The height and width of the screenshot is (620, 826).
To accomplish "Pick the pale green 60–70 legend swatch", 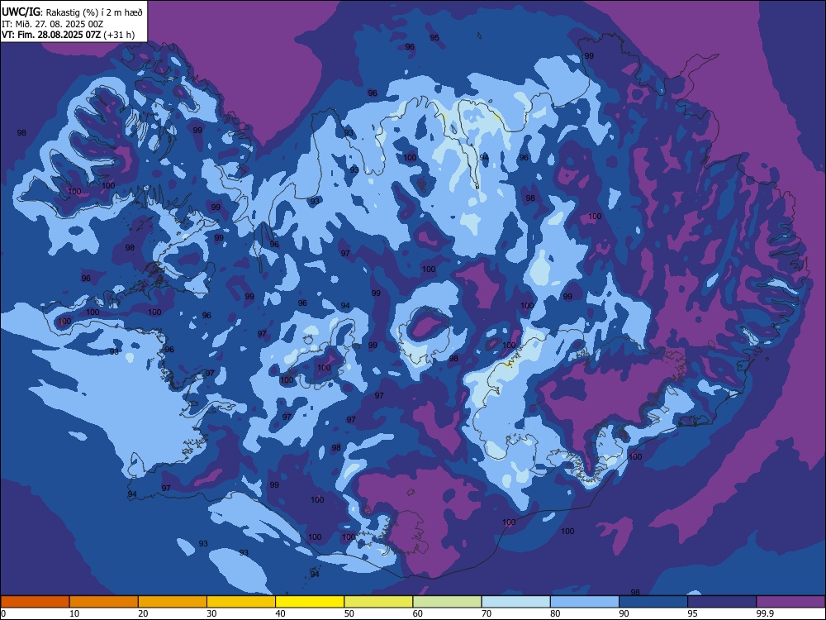I will pos(447,602).
